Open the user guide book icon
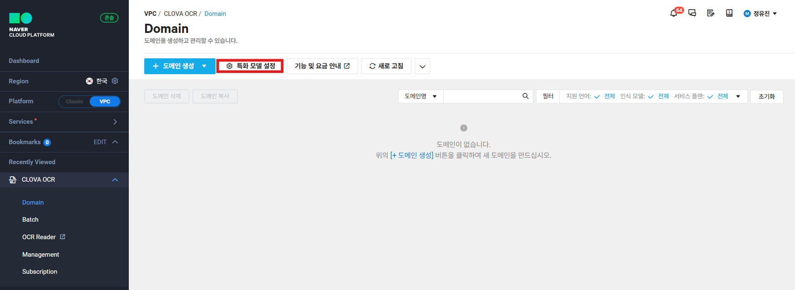Image resolution: width=795 pixels, height=290 pixels. [729, 13]
